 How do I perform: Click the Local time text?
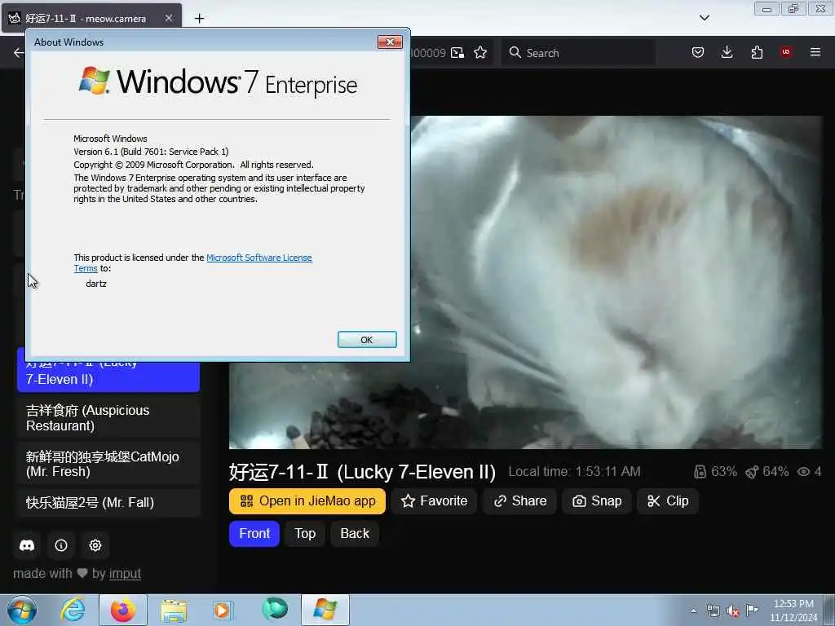coord(574,472)
